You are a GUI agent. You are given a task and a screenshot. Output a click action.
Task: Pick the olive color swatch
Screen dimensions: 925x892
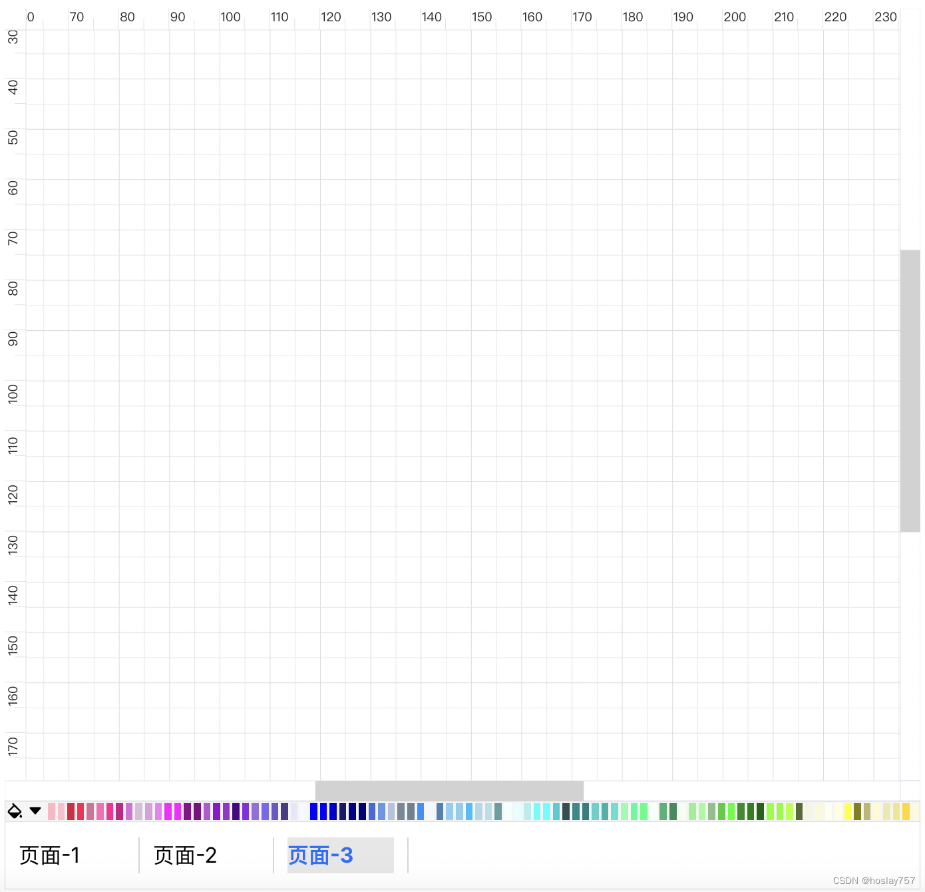[857, 811]
